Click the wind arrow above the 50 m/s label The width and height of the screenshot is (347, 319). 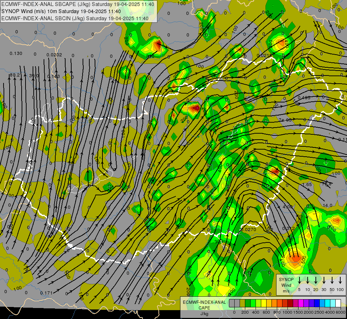(332, 280)
